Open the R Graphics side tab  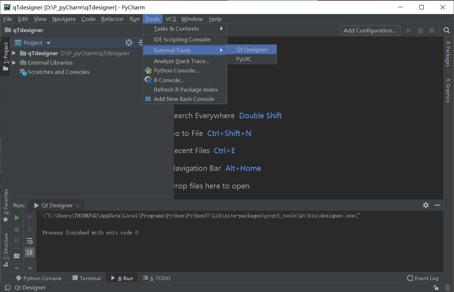point(448,90)
